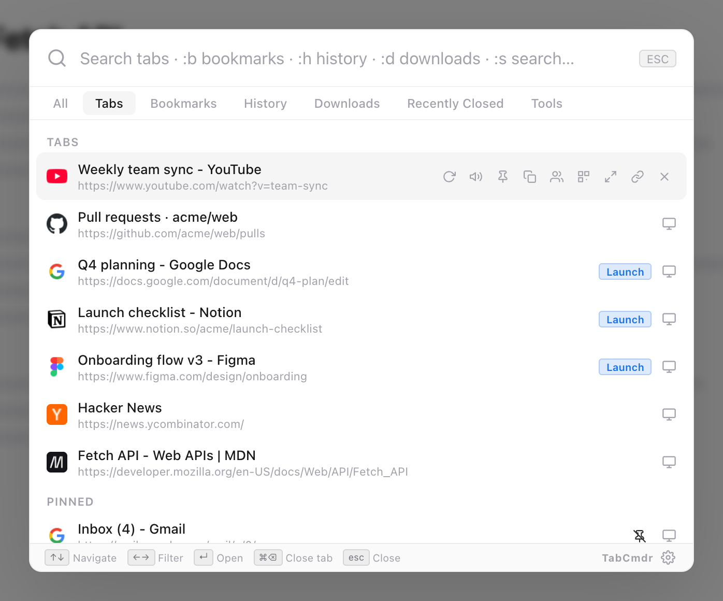This screenshot has height=601, width=723.
Task: Click the up/down Navigate key hint
Action: tap(57, 557)
